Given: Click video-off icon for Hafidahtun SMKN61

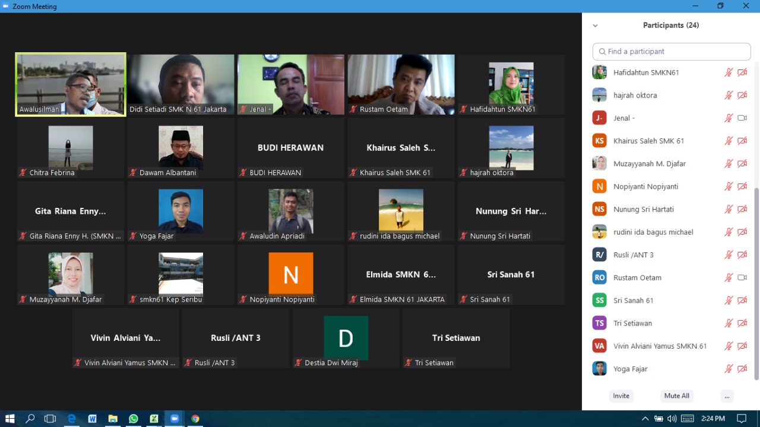Looking at the screenshot, I should tap(742, 72).
